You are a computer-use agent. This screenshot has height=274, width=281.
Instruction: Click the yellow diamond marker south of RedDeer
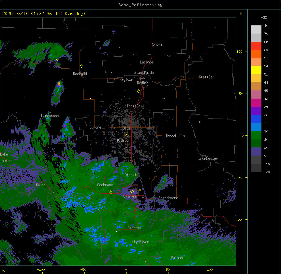coord(139,91)
